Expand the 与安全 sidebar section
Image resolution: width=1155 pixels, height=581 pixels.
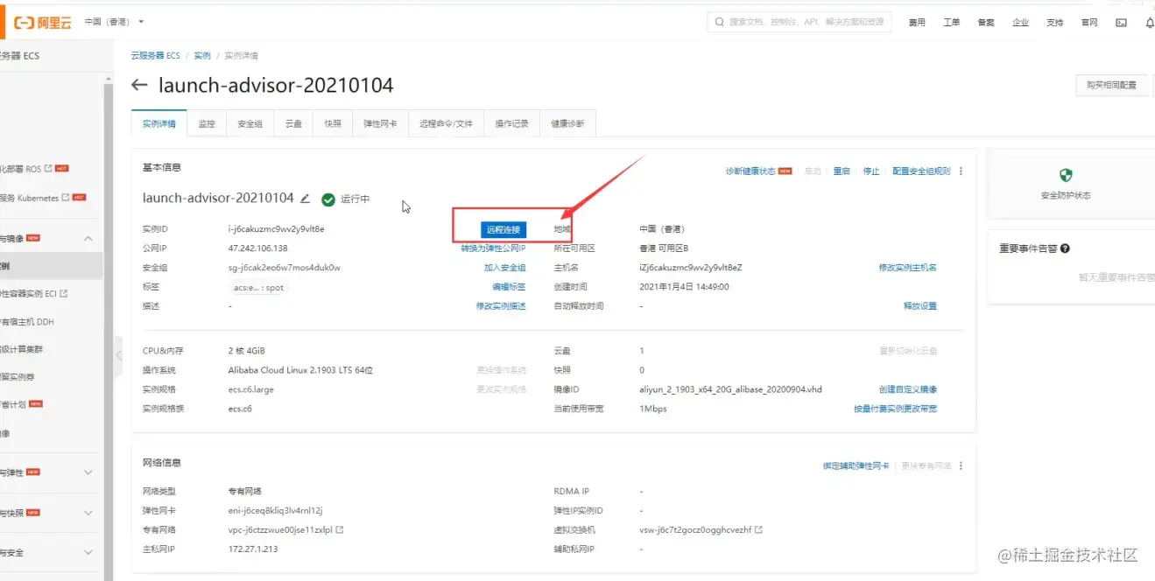(88, 553)
